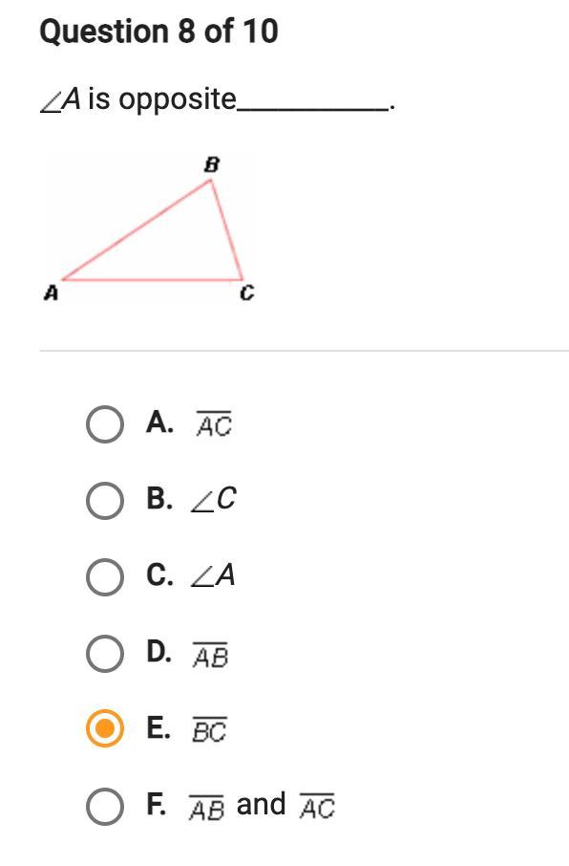The width and height of the screenshot is (569, 866).
Task: Click the segment AC answer label in option A
Action: point(214,424)
